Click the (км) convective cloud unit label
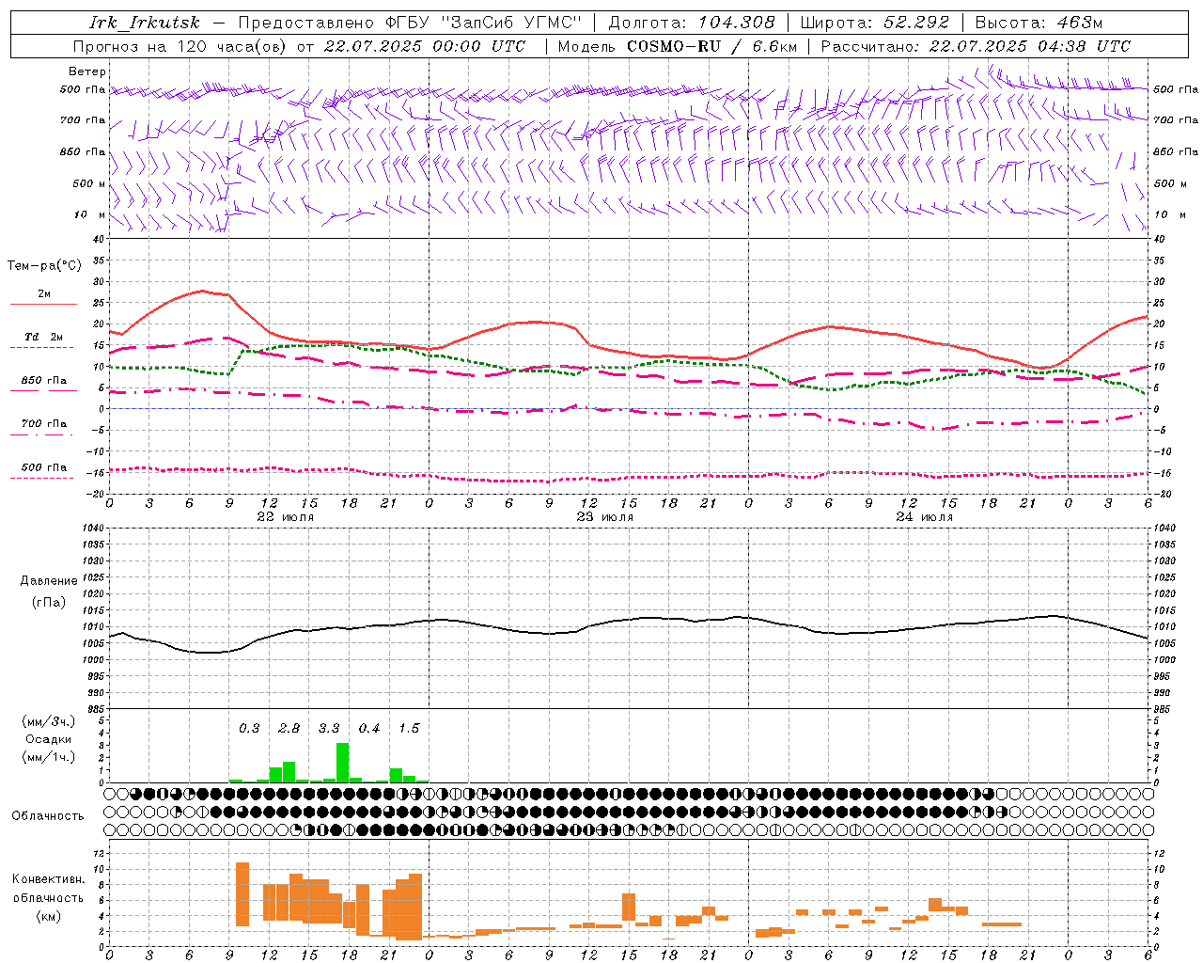This screenshot has height=963, width=1203. tap(48, 916)
